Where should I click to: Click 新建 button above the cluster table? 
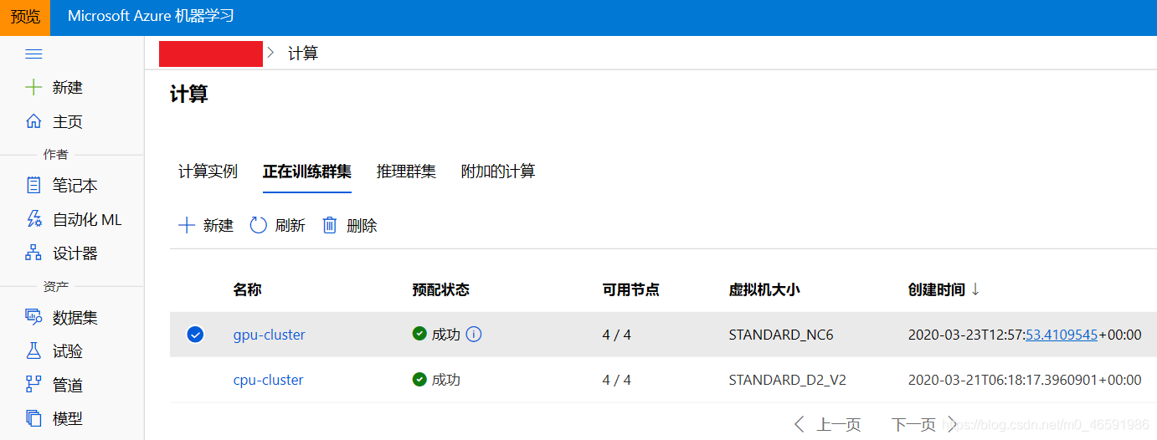pos(206,225)
